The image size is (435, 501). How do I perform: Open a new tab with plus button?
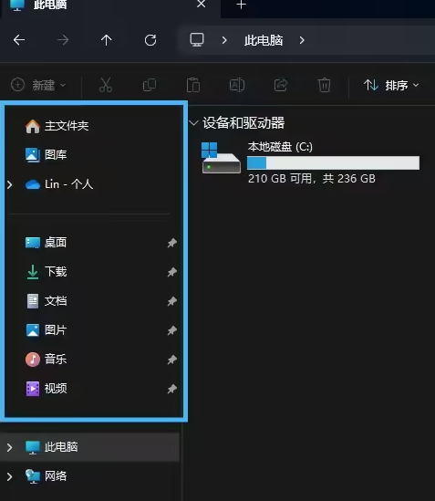241,5
